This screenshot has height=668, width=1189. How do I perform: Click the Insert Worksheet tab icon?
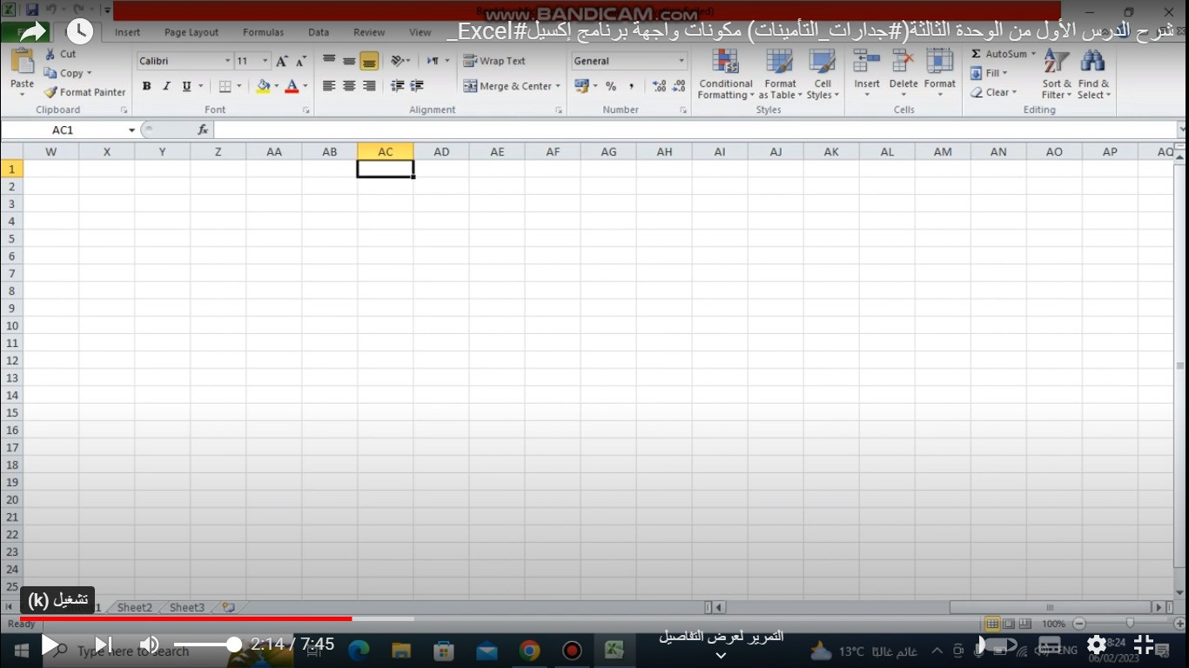pyautogui.click(x=228, y=607)
